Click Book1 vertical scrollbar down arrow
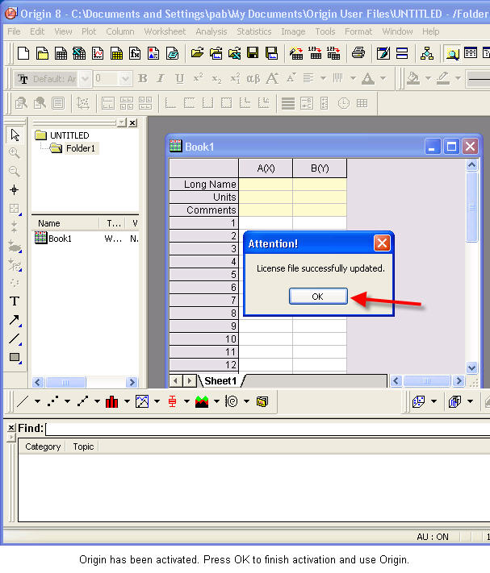Image resolution: width=490 pixels, height=573 pixels. coord(471,367)
